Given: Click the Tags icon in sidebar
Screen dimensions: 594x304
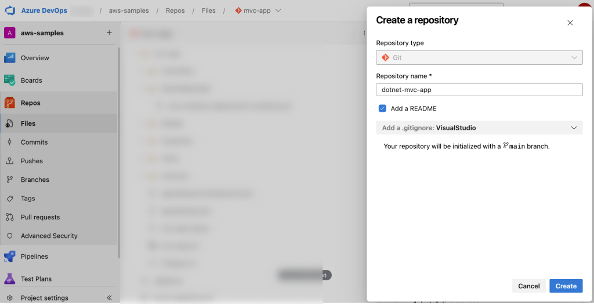Looking at the screenshot, I should (x=9, y=199).
